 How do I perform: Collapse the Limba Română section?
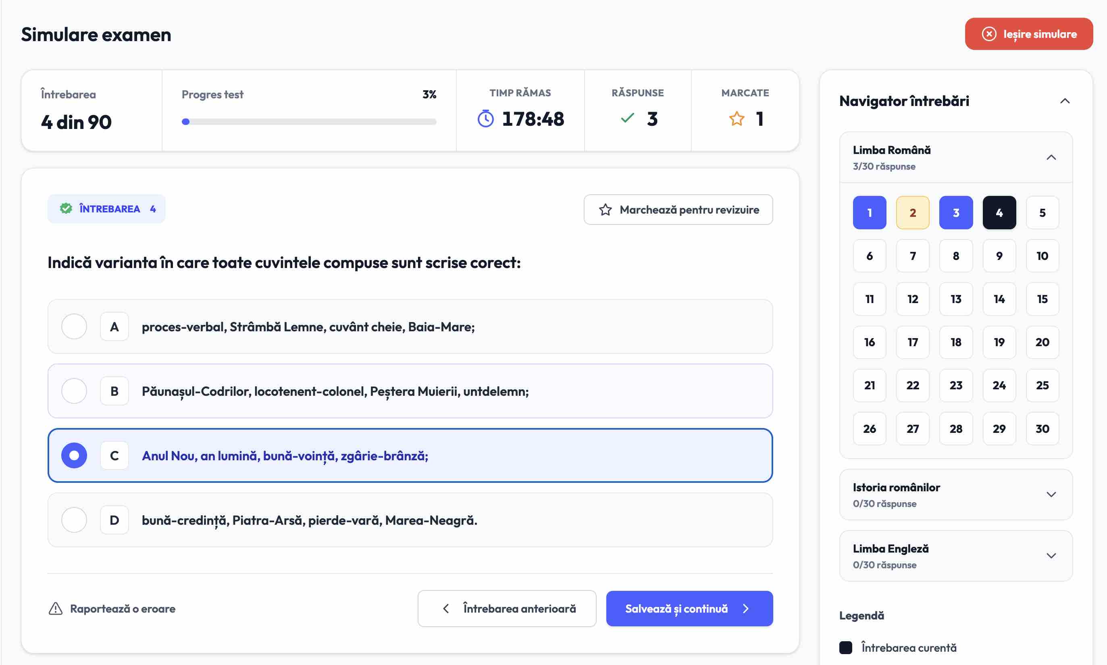tap(1051, 157)
